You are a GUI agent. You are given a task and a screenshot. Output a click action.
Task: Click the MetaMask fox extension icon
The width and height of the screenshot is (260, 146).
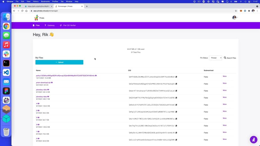(x=241, y=11)
